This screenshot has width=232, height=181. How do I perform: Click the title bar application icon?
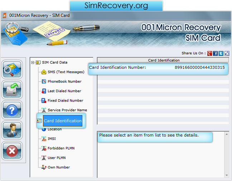click(5, 15)
